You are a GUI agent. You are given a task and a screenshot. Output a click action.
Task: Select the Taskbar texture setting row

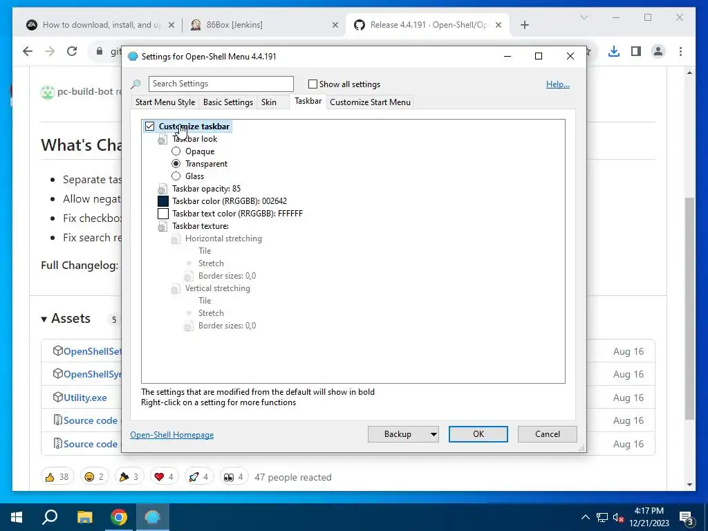pyautogui.click(x=201, y=226)
